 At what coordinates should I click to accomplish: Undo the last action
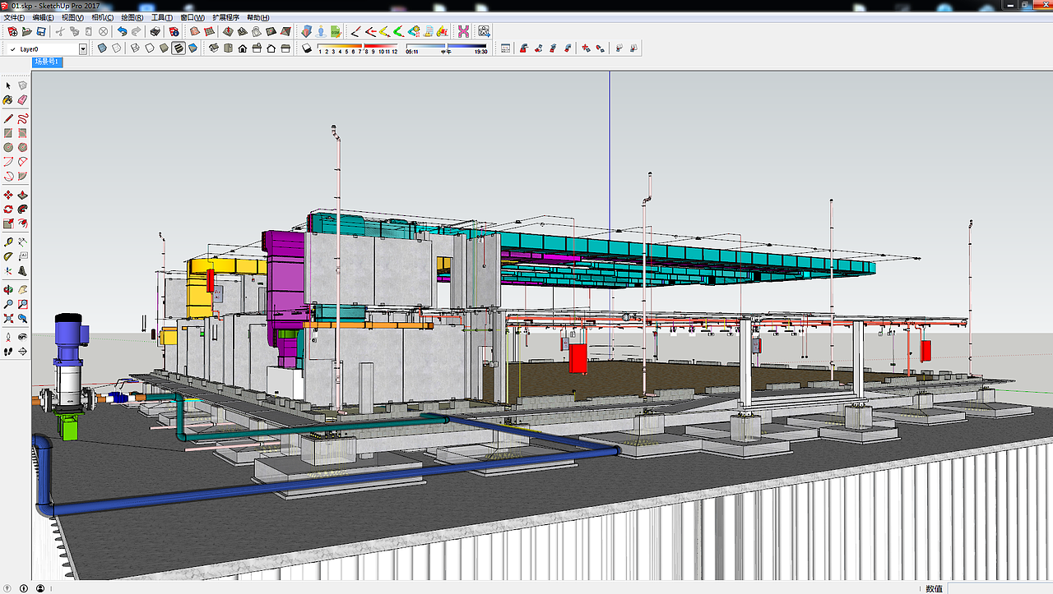pyautogui.click(x=122, y=32)
